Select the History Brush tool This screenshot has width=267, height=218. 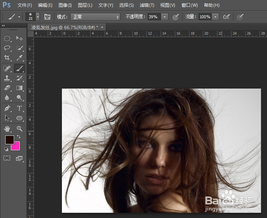(19, 78)
